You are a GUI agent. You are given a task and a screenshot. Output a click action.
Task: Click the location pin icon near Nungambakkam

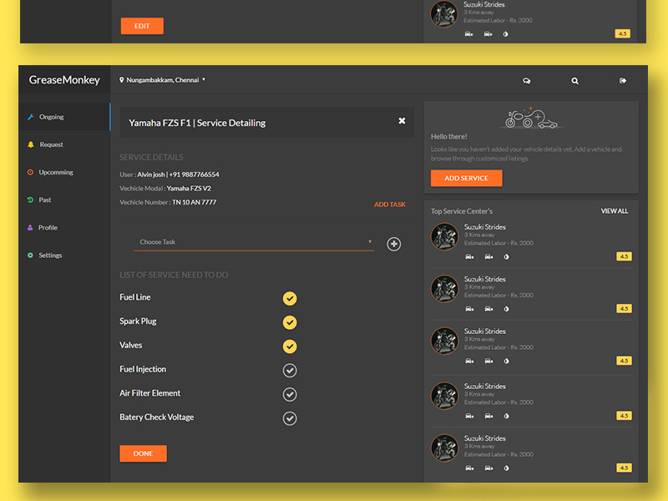click(121, 79)
